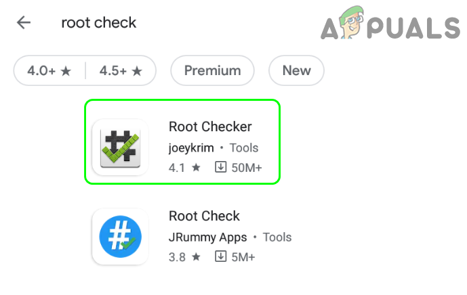Select the Tools category under Root Checker
Viewport: 467px width, 295px height.
(x=244, y=147)
